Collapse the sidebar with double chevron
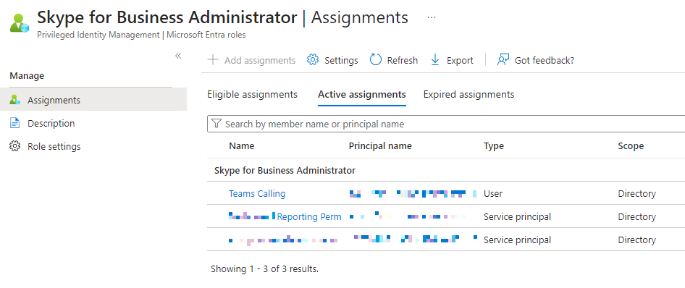 178,56
